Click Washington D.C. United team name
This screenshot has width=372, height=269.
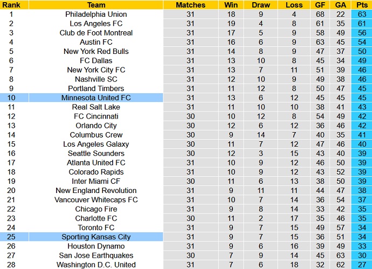click(x=96, y=265)
